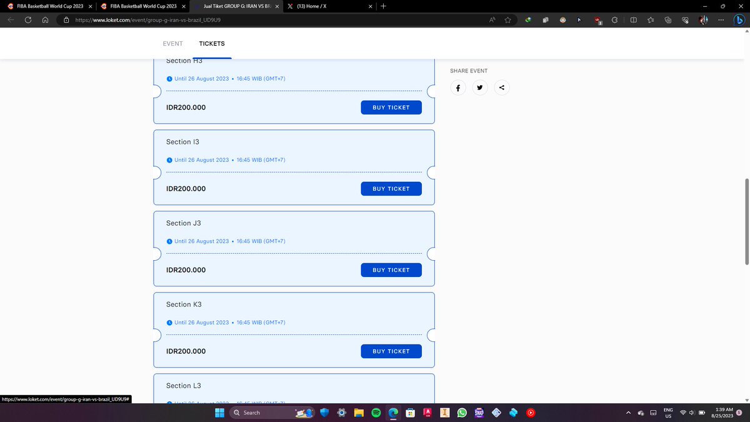Share the event on Facebook
Image resolution: width=750 pixels, height=422 pixels.
tap(458, 88)
